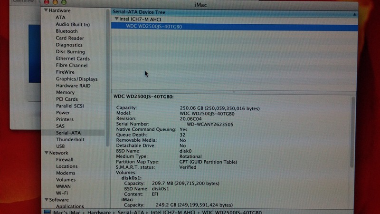Click the capacity value 250.06 GB
380x214 pixels.
[219, 108]
